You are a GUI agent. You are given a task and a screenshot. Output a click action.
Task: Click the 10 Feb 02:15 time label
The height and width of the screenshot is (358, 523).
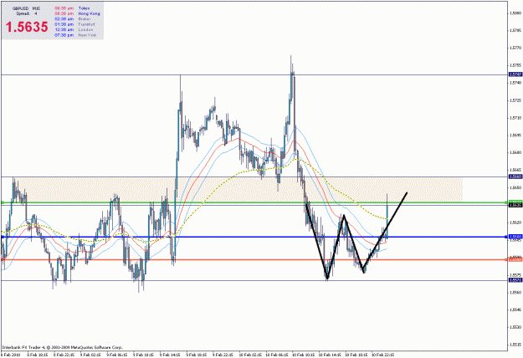250,355
